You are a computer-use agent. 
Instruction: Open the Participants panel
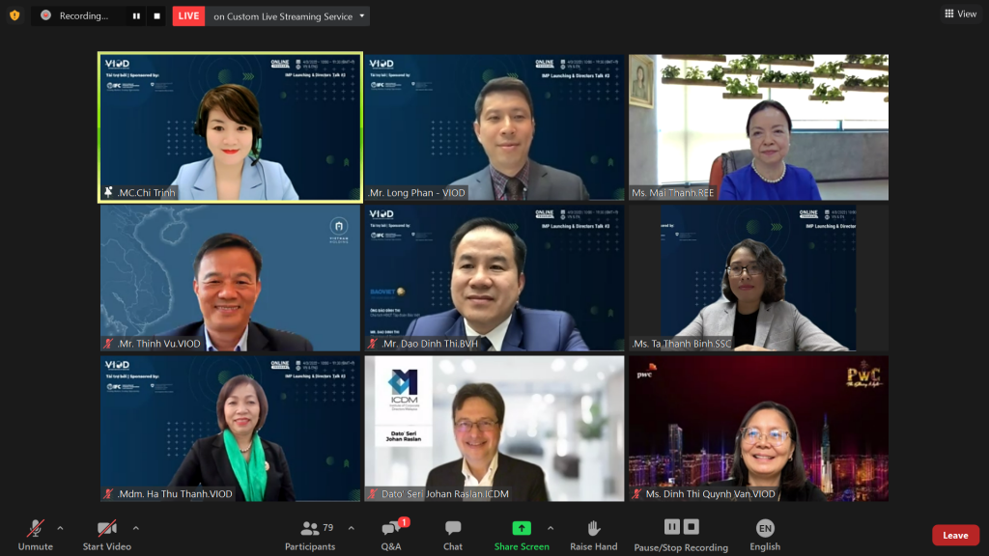[x=310, y=534]
